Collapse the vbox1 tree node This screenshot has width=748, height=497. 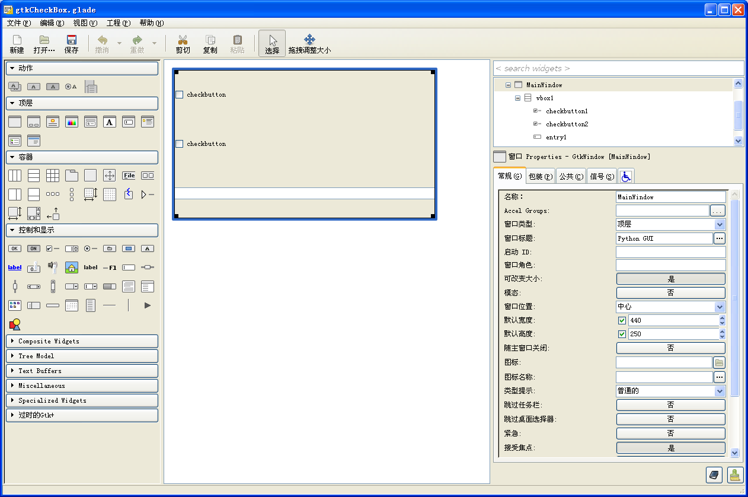pos(517,98)
